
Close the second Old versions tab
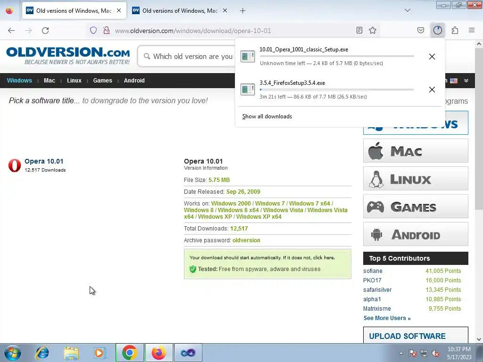pos(225,10)
